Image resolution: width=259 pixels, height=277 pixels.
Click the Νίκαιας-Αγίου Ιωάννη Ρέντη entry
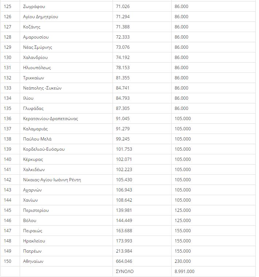(52, 180)
